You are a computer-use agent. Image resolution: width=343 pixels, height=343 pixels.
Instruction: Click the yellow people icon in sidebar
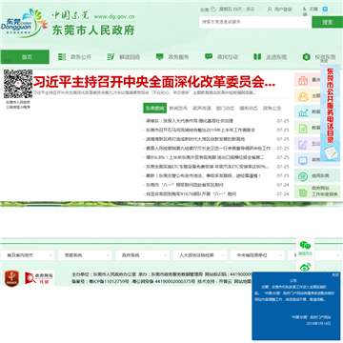303,96
